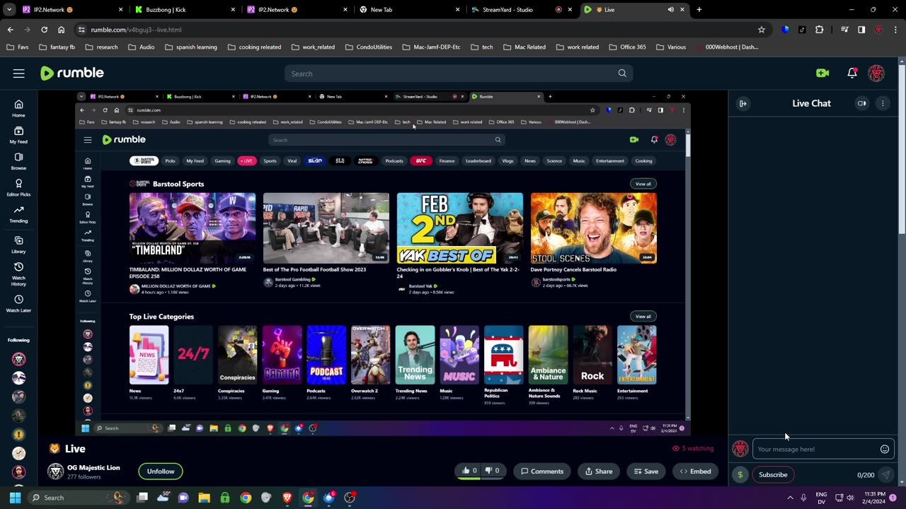Click the Unfollow button
This screenshot has width=906, height=509.
pyautogui.click(x=161, y=472)
